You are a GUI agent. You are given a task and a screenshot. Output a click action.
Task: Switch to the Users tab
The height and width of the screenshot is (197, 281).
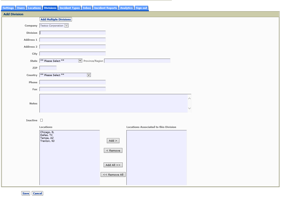point(21,8)
